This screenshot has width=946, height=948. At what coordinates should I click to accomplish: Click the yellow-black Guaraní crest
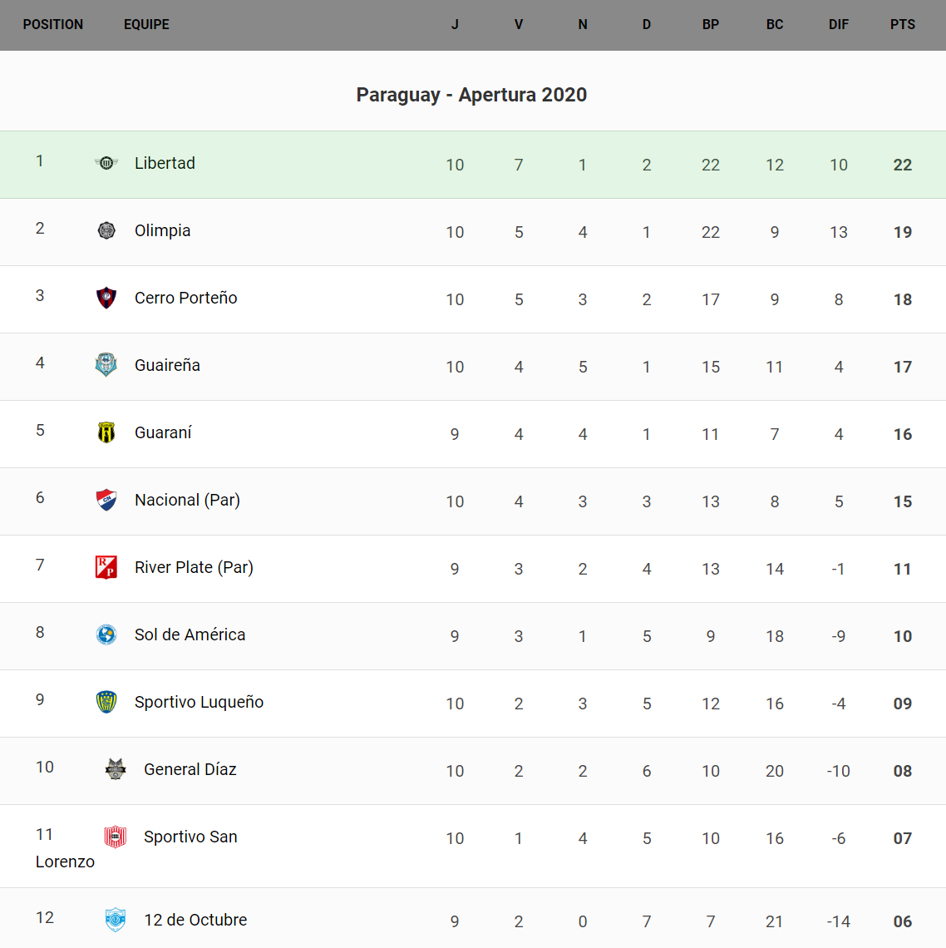[106, 432]
